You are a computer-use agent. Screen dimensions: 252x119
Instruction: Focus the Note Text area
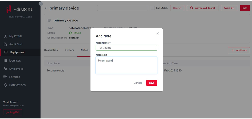[x=127, y=65]
